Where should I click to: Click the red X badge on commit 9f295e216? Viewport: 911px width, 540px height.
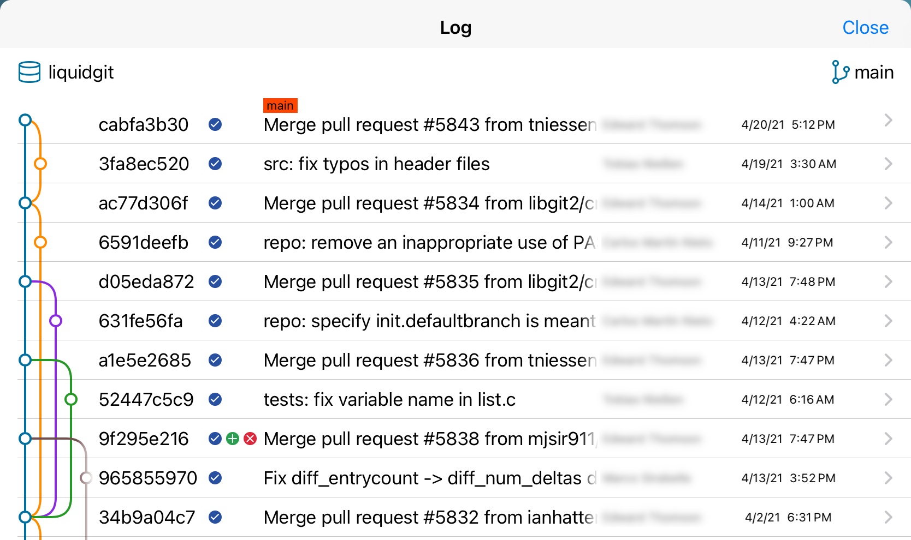[250, 439]
